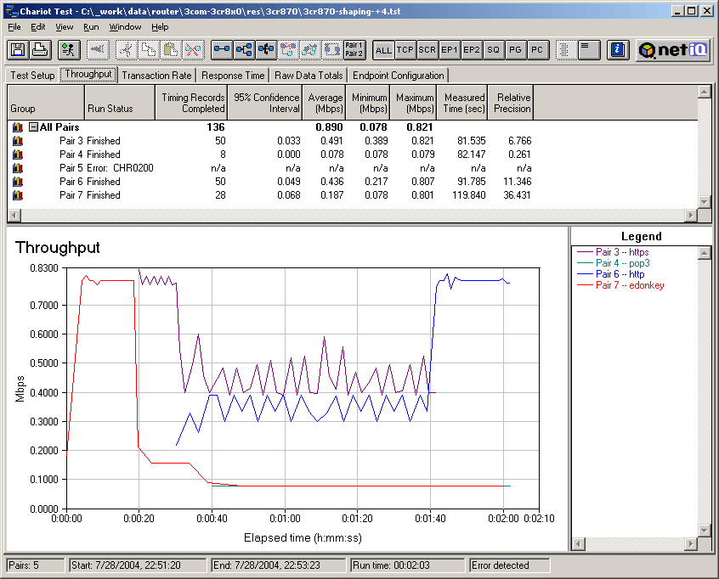719x579 pixels.
Task: Open the Window menu
Action: [125, 27]
